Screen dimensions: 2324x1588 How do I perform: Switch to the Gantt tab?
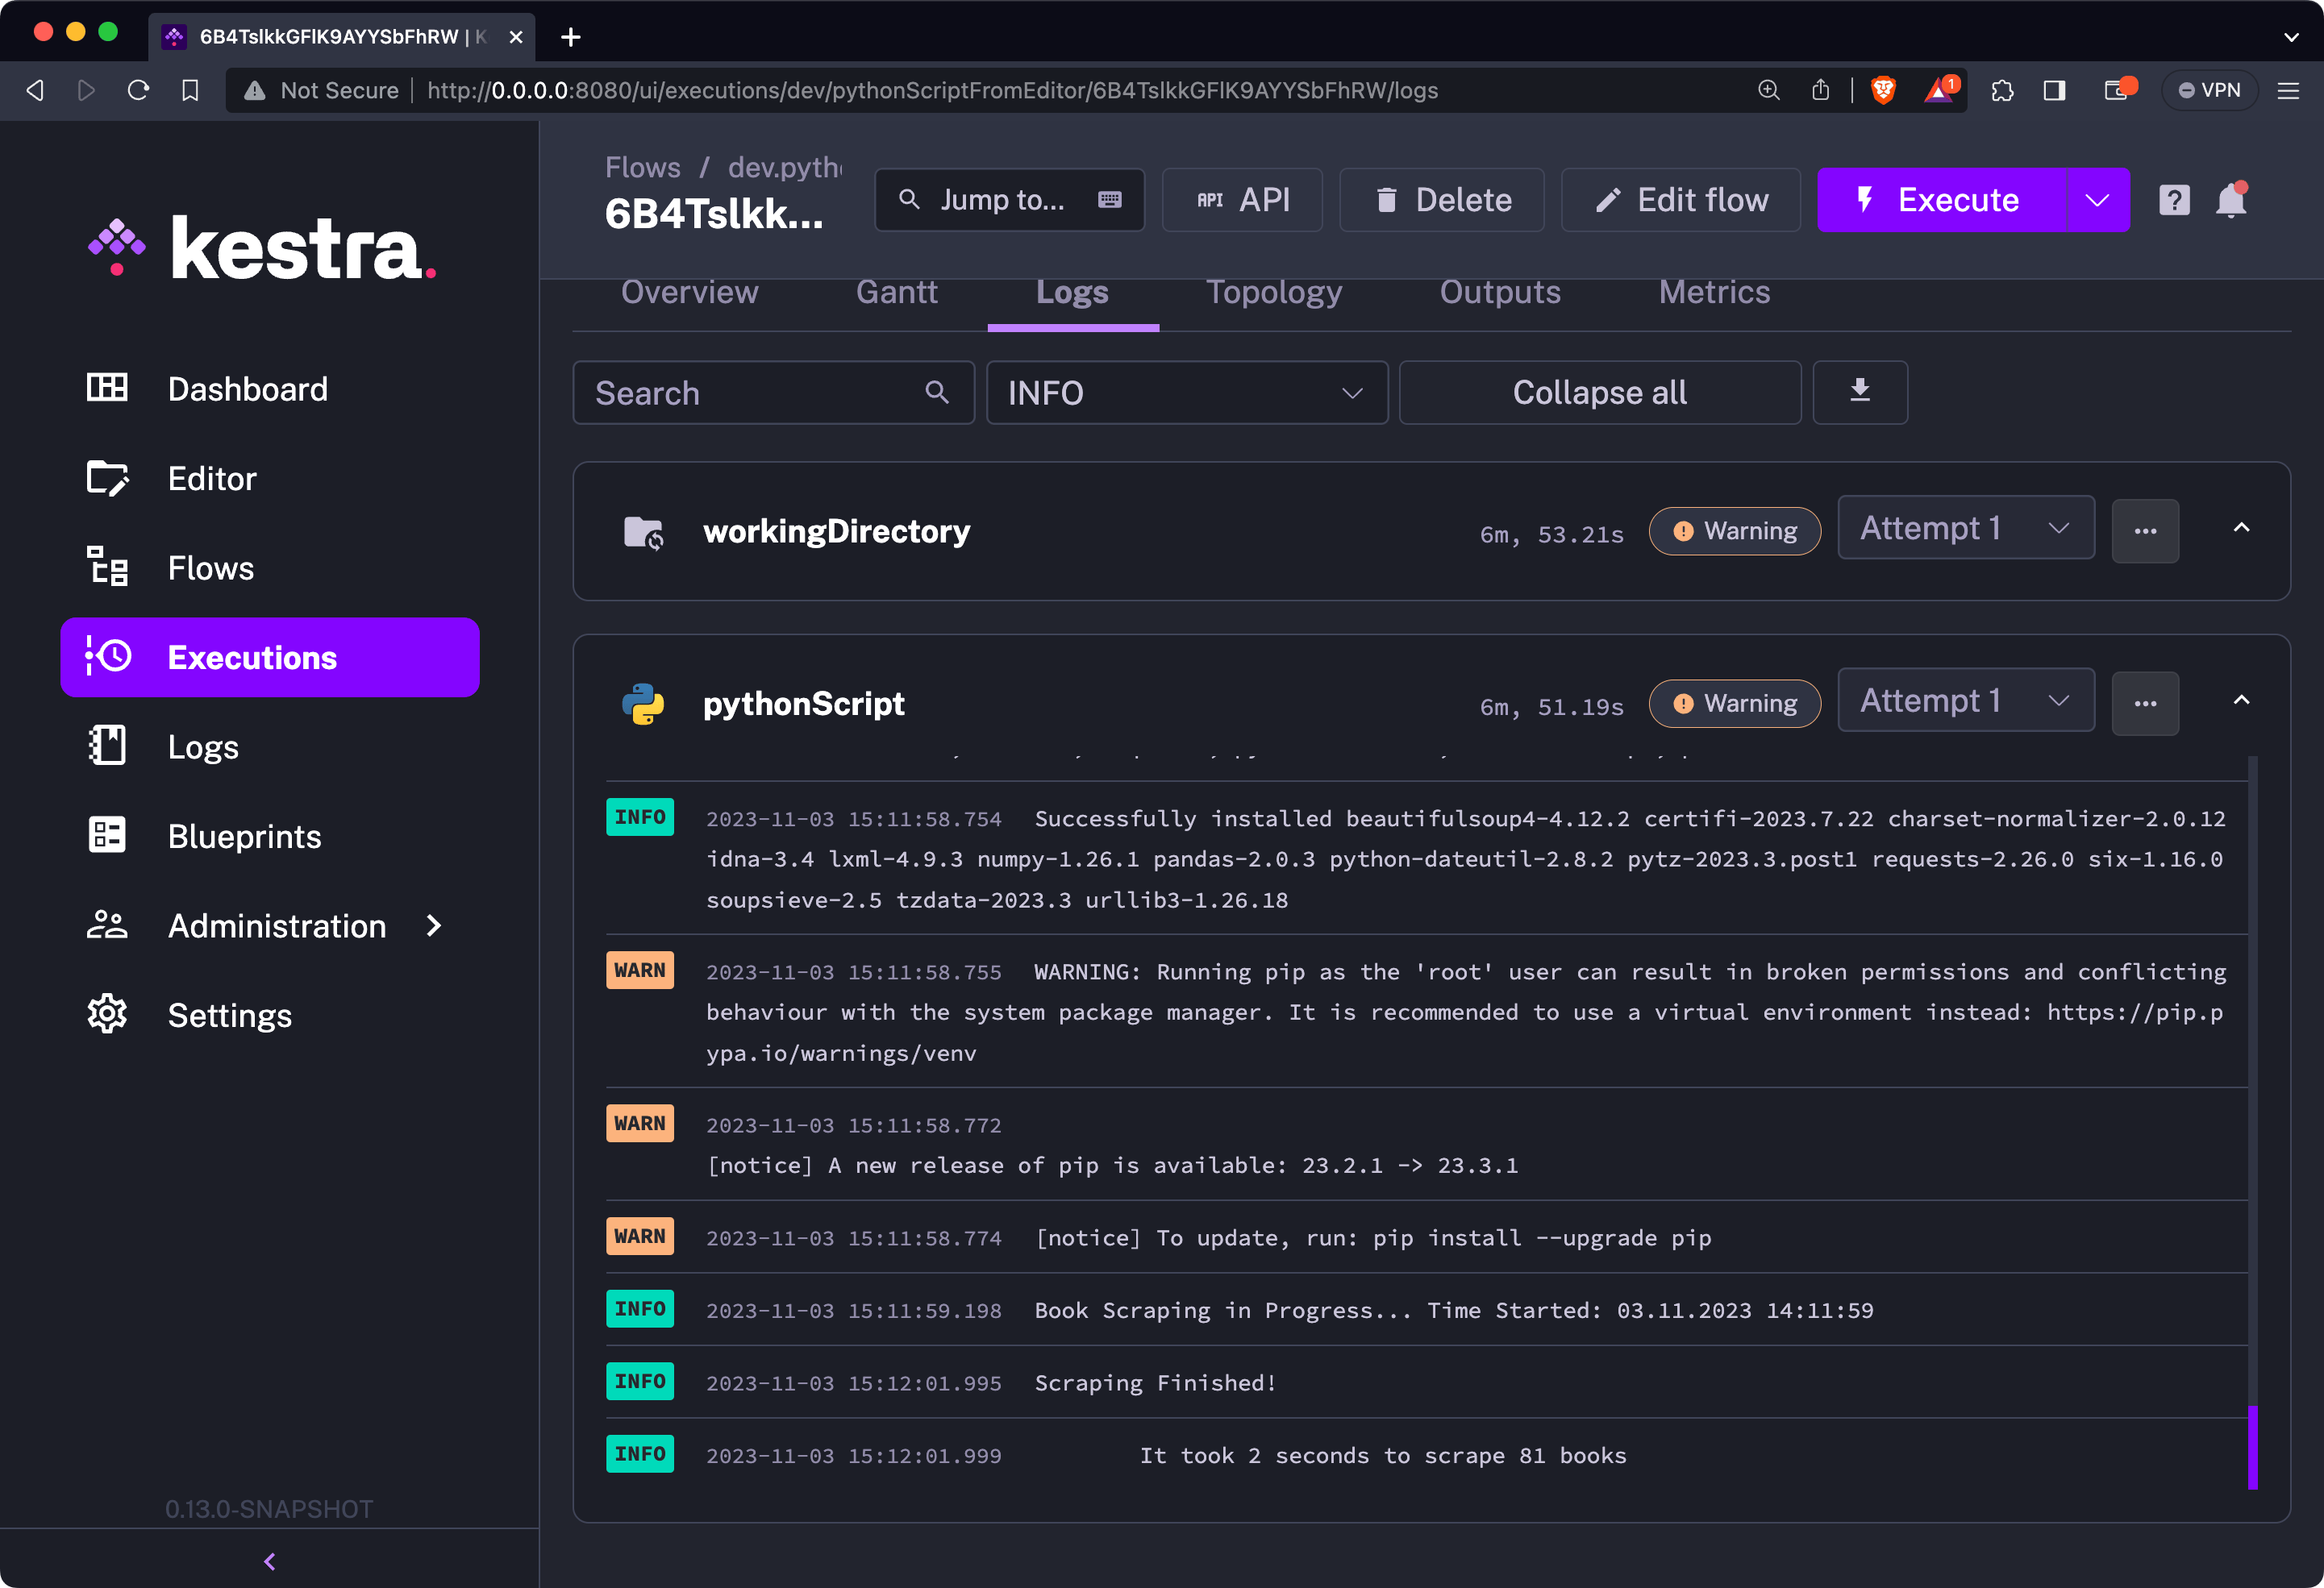tap(896, 293)
